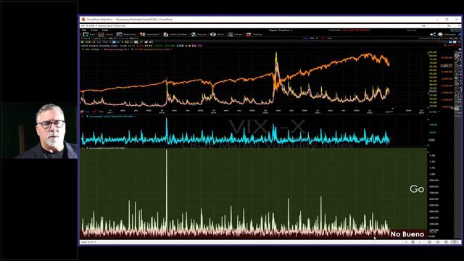Open the Tools menu
464x261 pixels.
pyautogui.click(x=94, y=30)
